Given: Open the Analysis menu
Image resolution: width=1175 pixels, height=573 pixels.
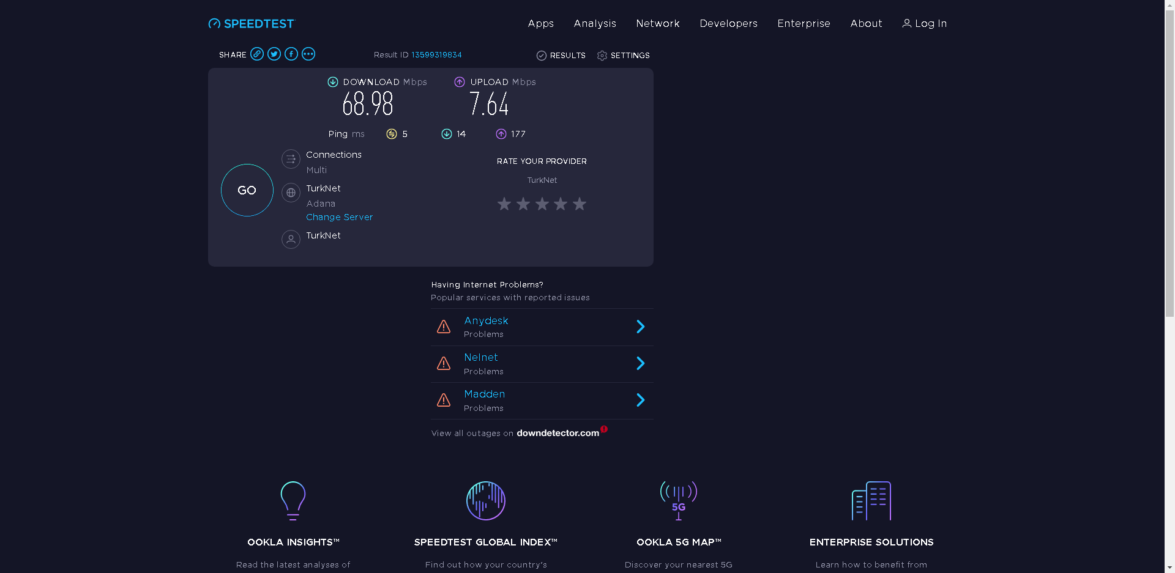Looking at the screenshot, I should tap(595, 23).
